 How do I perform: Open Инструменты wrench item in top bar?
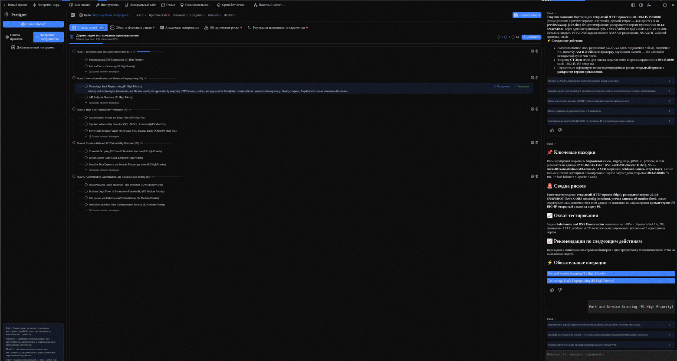(108, 5)
